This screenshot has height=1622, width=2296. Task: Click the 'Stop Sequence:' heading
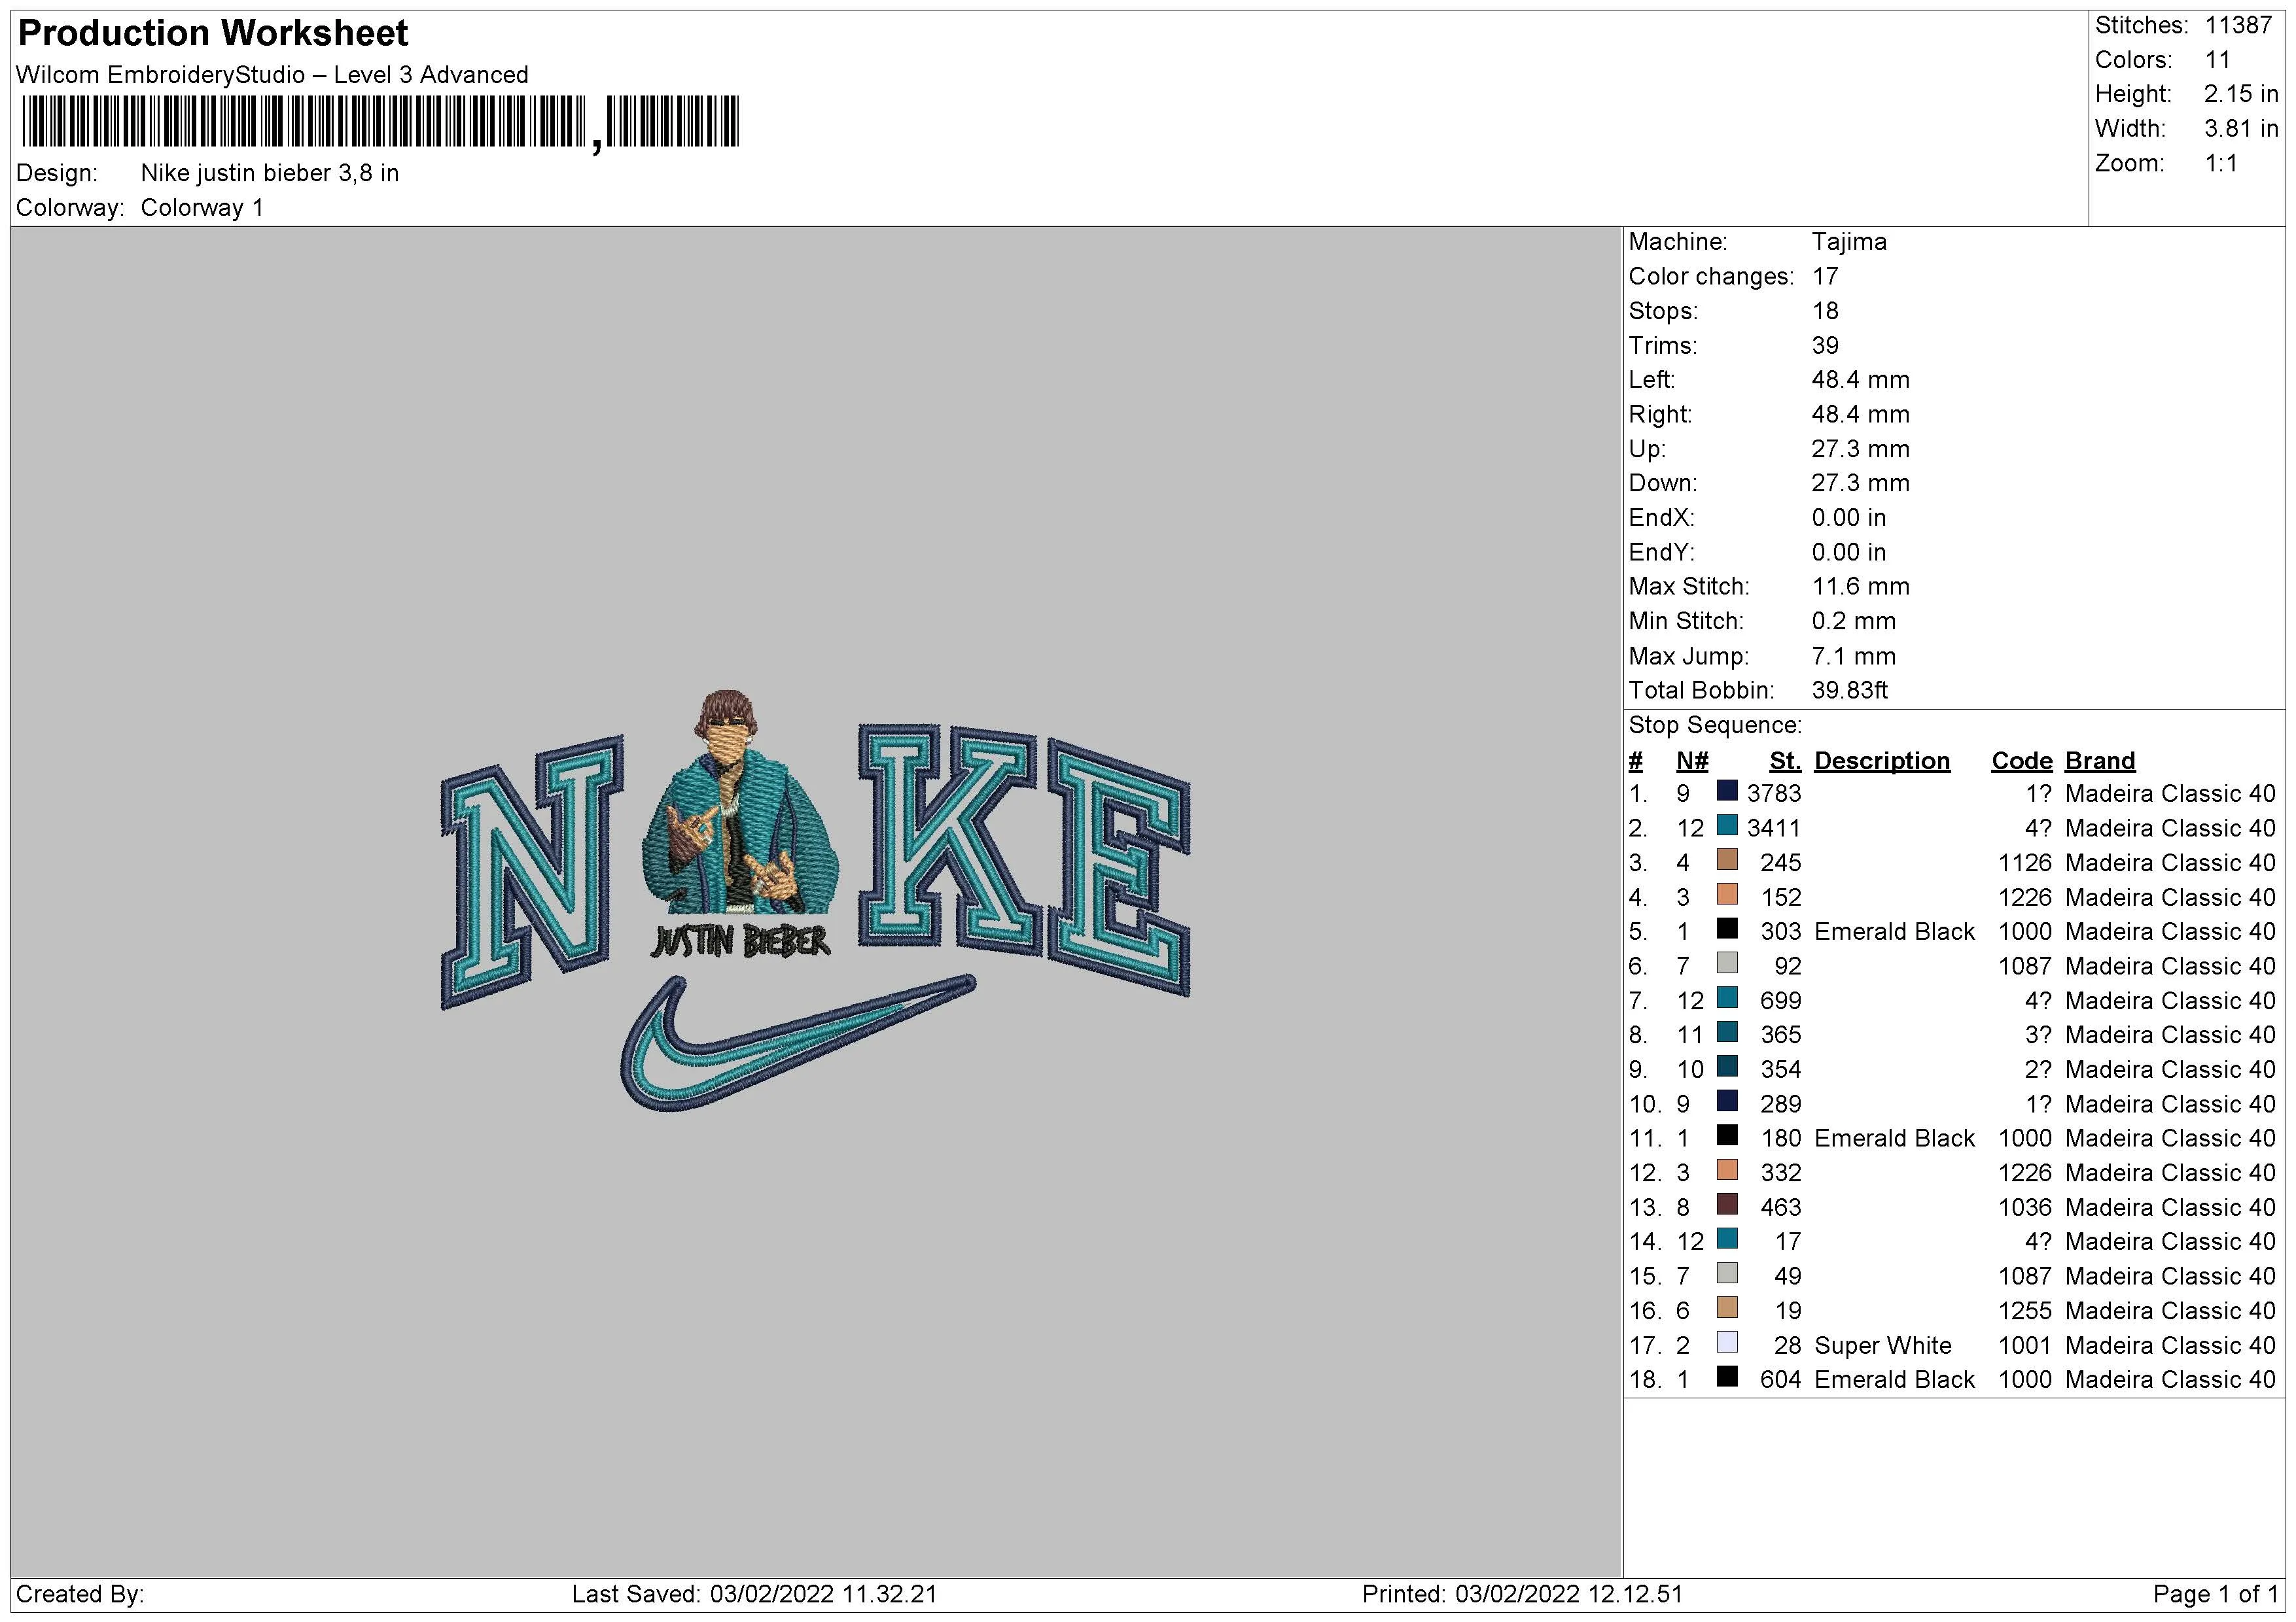(x=1715, y=725)
